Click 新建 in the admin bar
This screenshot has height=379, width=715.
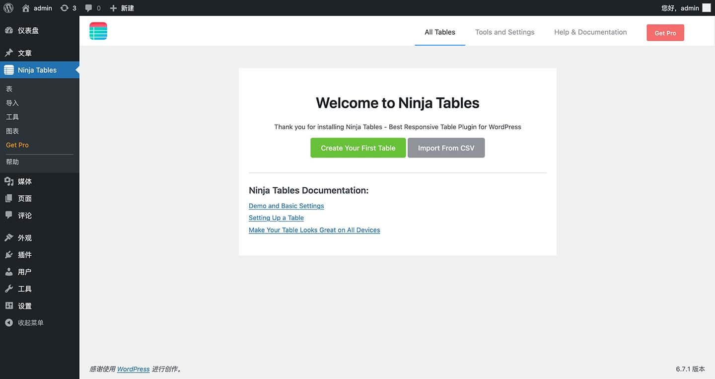click(128, 8)
